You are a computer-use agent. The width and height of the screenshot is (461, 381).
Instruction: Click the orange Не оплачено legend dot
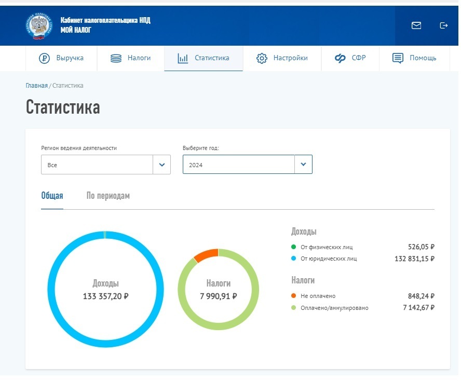(x=294, y=296)
